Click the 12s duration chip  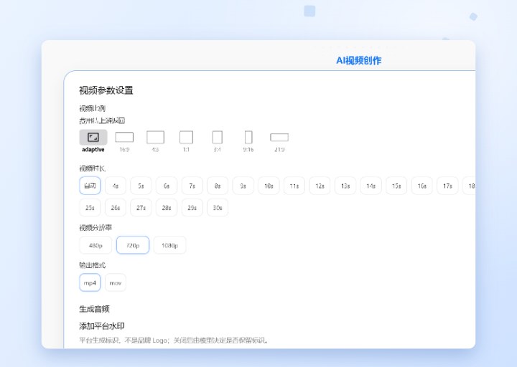click(320, 186)
